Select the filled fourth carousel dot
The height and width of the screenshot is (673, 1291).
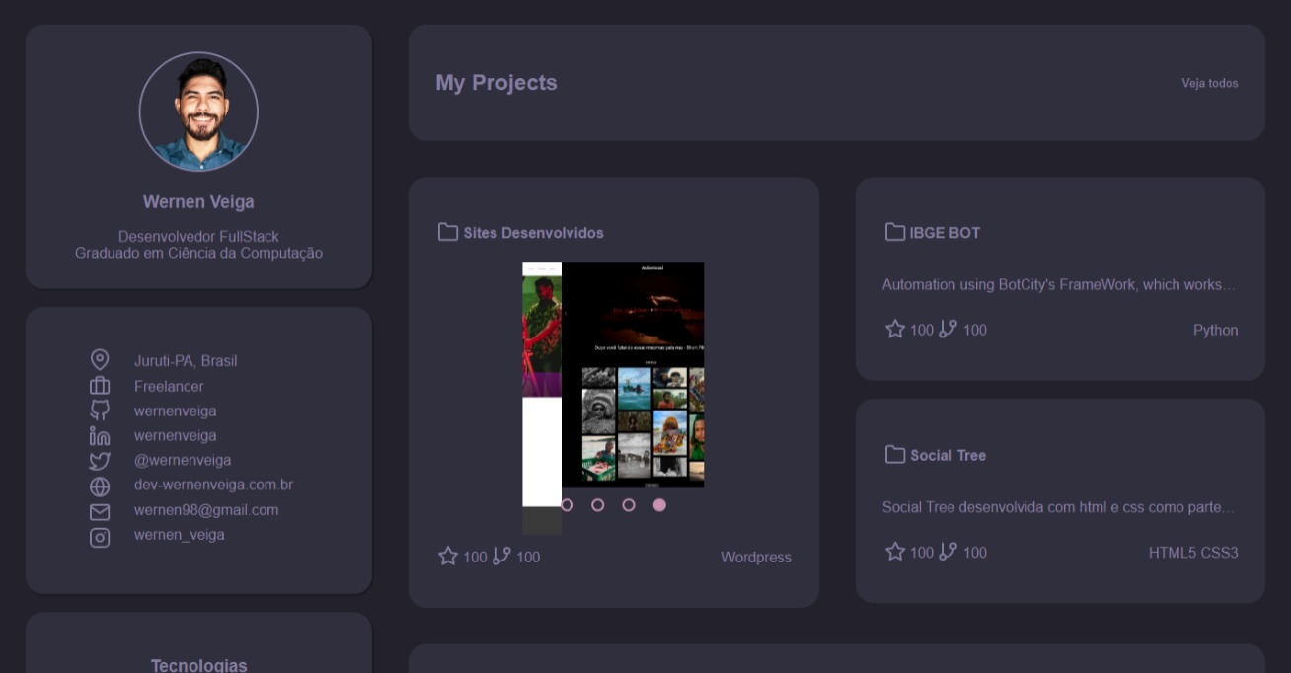[659, 505]
